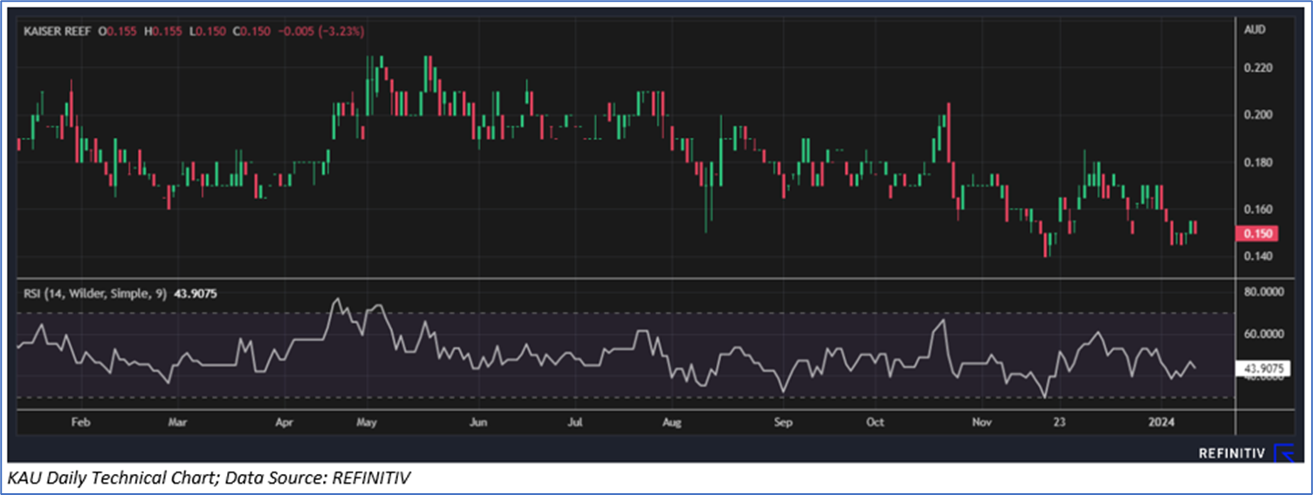
Task: Click the Aug label on time axis
Action: click(670, 423)
